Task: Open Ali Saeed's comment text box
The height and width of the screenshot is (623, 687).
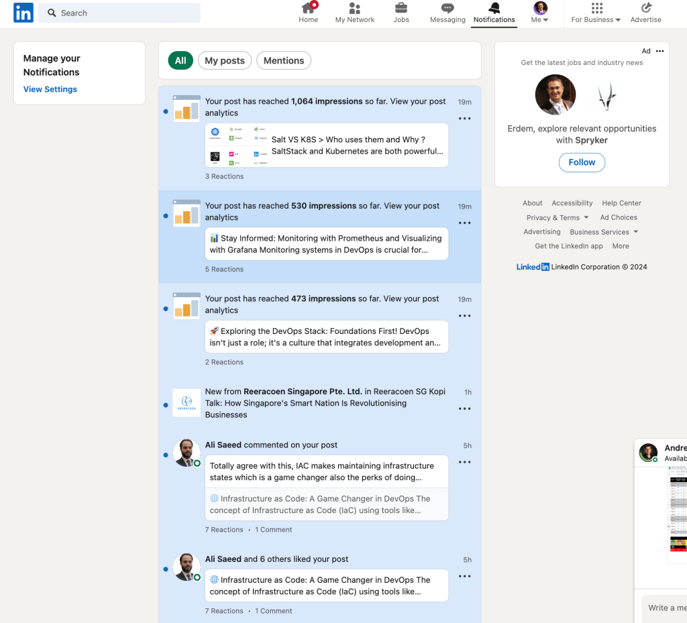Action: pyautogui.click(x=327, y=471)
